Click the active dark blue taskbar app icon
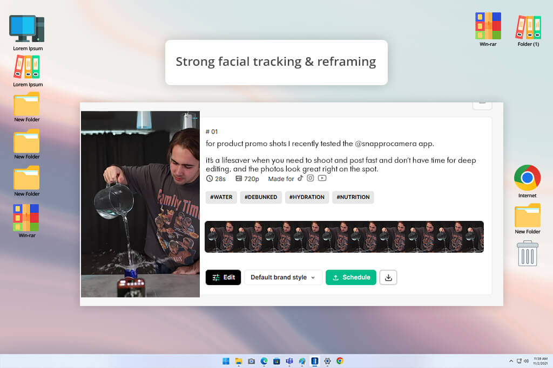Viewport: 553px width, 368px height. tap(315, 361)
